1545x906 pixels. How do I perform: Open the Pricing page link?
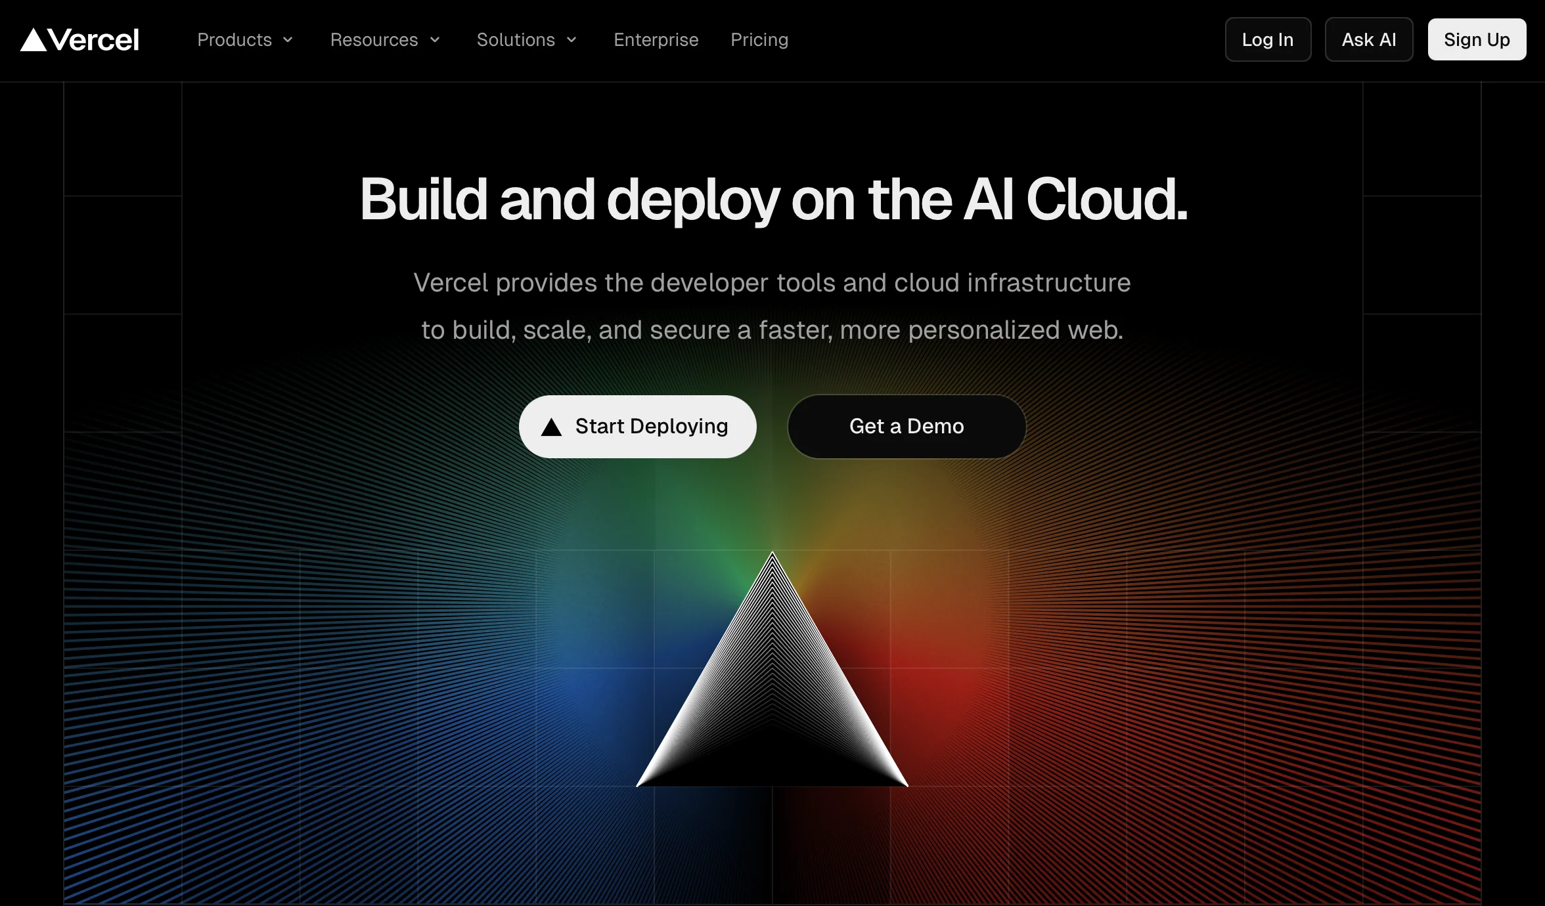point(759,40)
